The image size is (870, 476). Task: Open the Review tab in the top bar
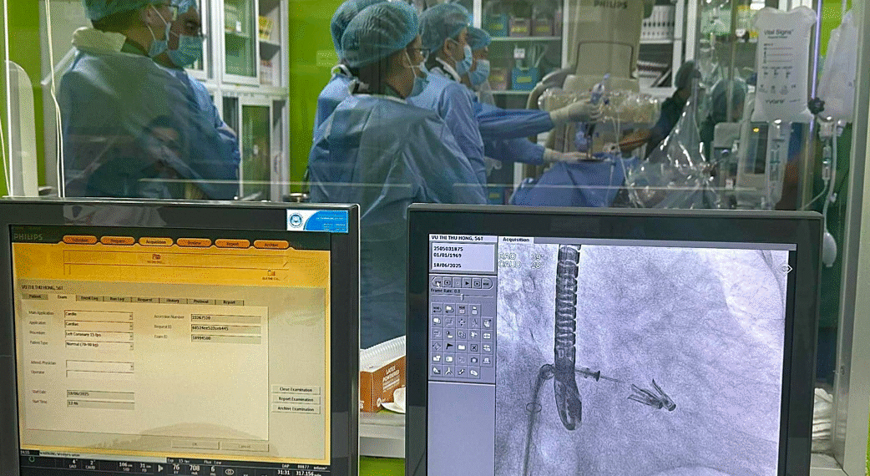(x=194, y=243)
